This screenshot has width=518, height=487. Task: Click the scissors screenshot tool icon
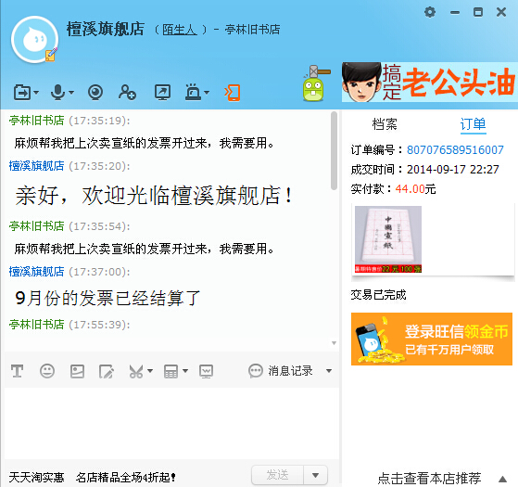[x=136, y=371]
